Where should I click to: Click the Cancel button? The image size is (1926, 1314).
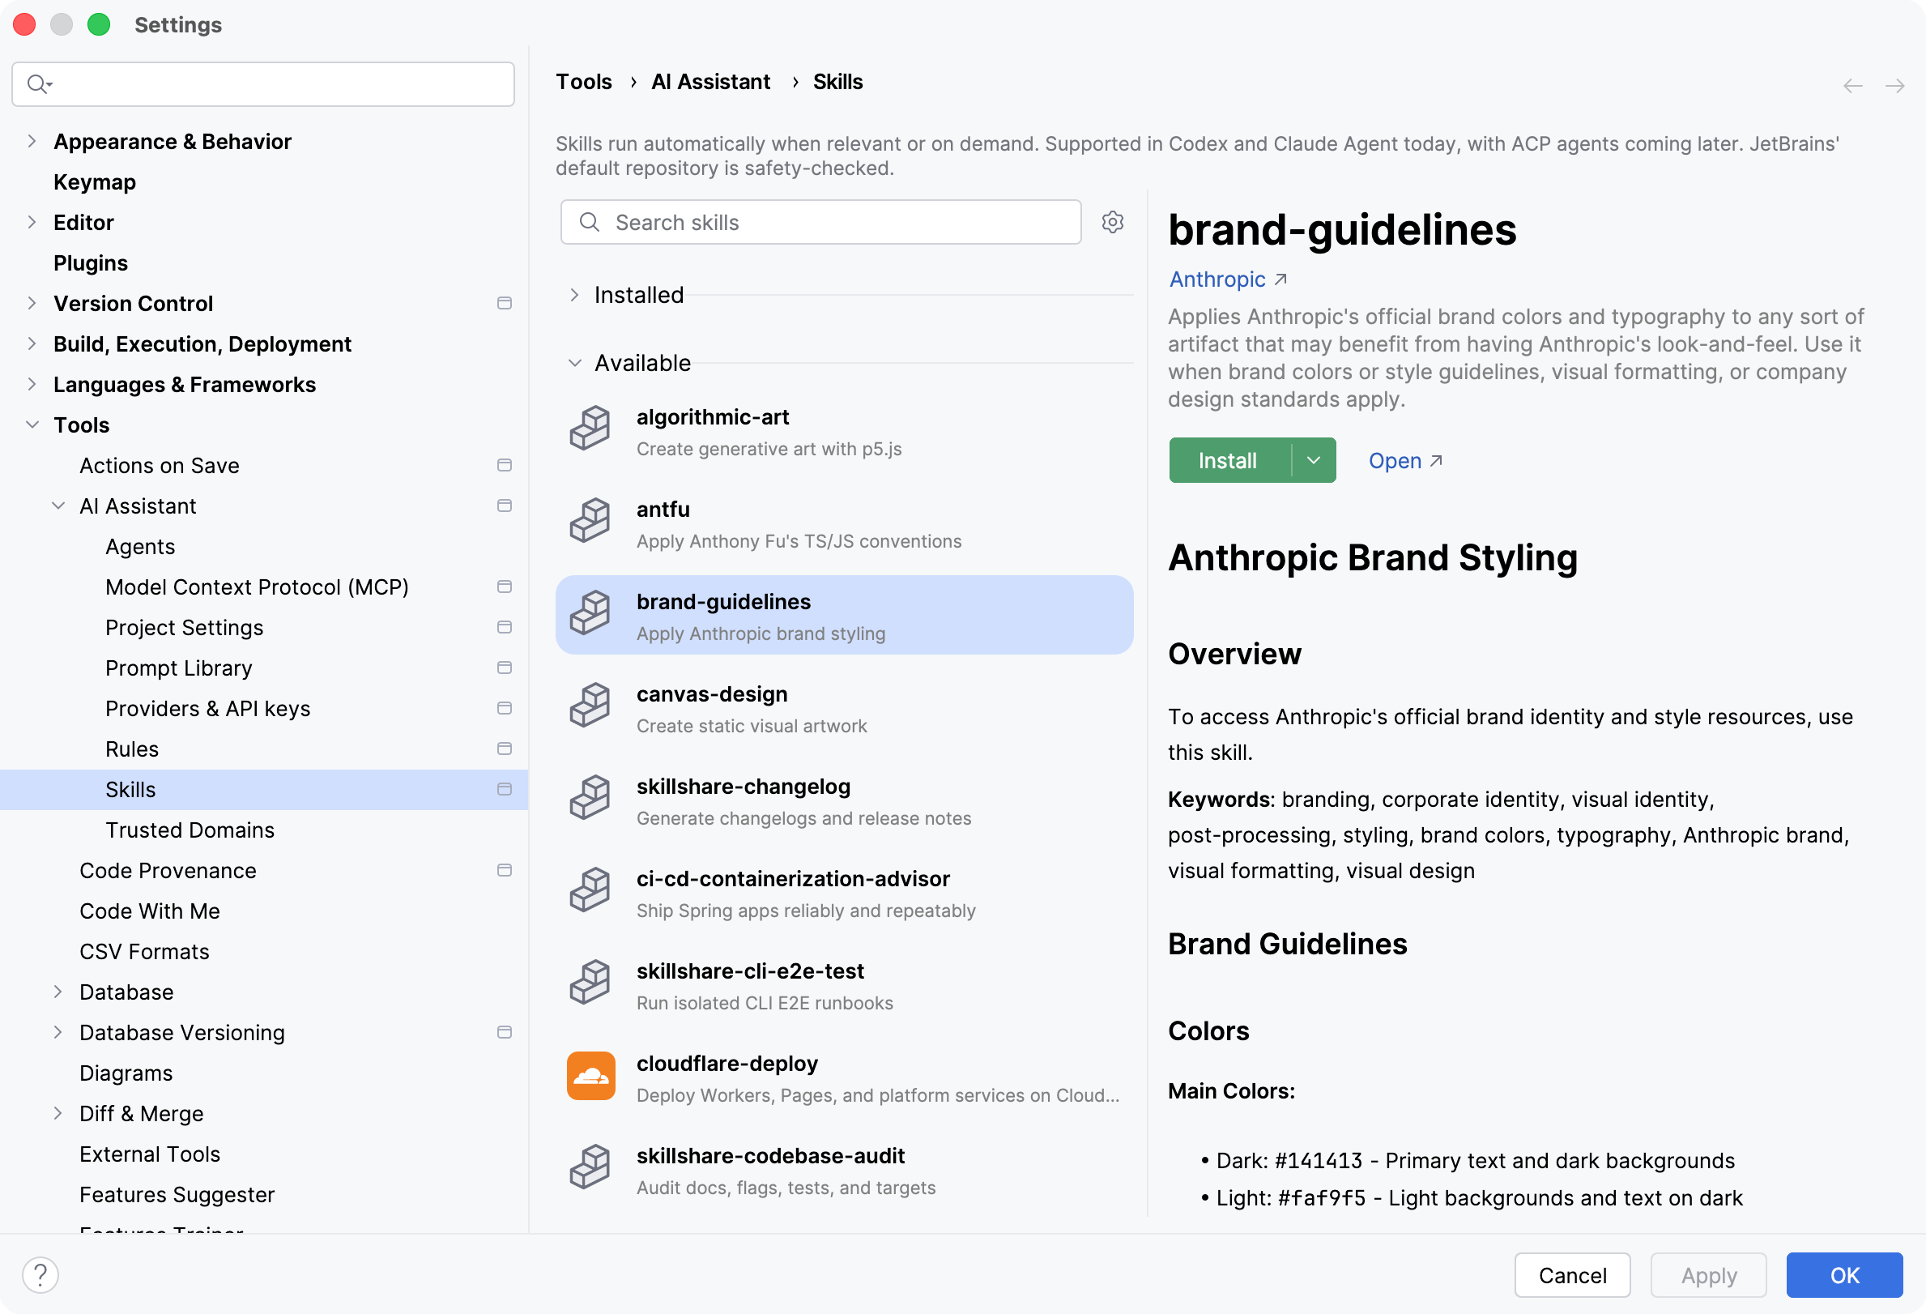tap(1572, 1275)
